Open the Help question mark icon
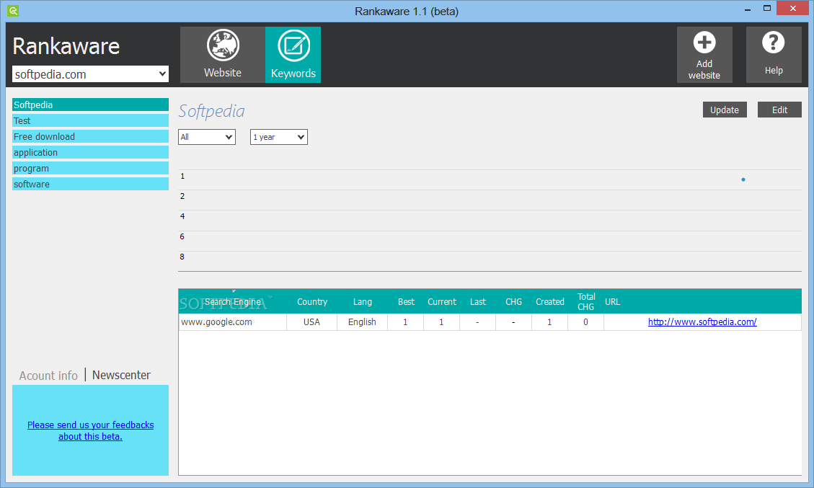This screenshot has height=488, width=814. point(774,55)
